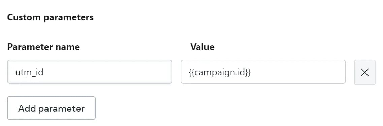
Task: Place cursor in the {{campaign.id}} text box
Action: pyautogui.click(x=263, y=72)
